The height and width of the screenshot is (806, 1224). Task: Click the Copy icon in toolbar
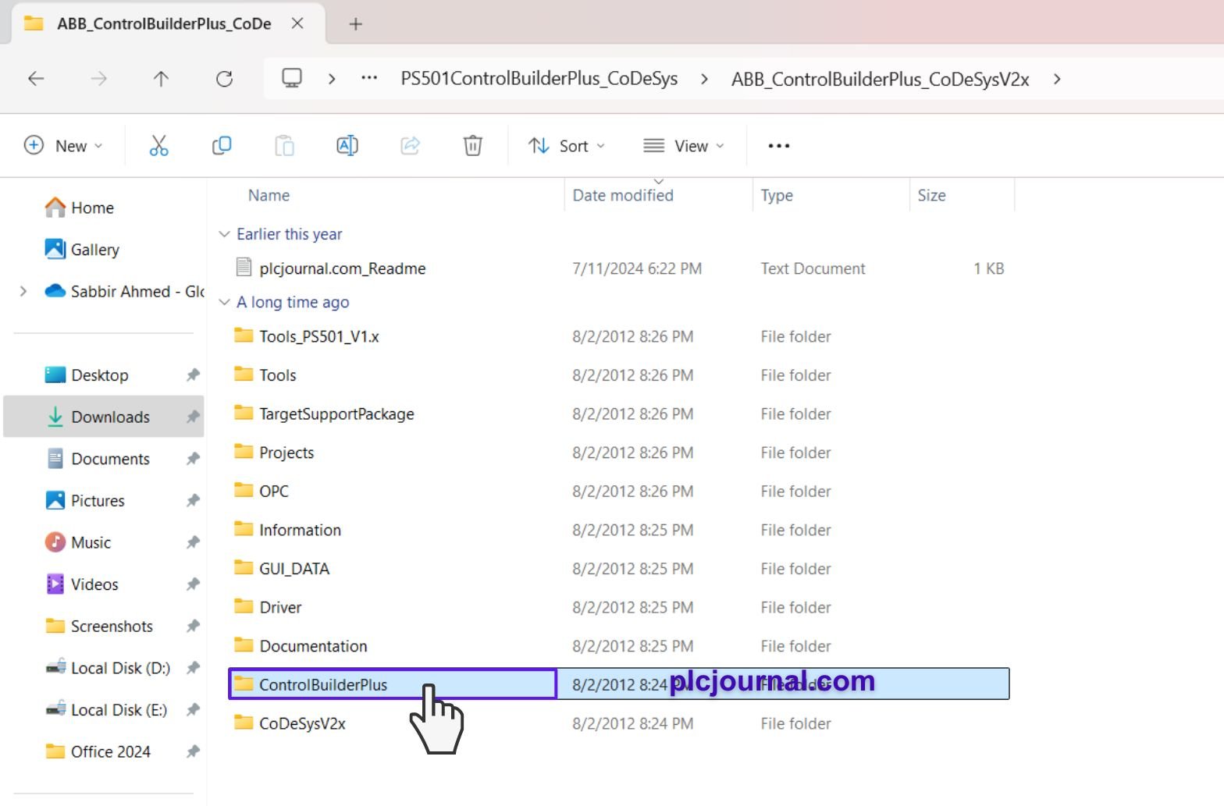click(x=222, y=146)
